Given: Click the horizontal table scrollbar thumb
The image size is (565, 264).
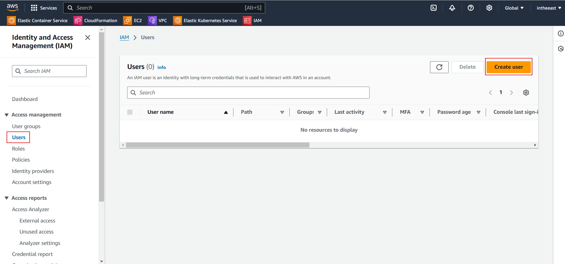Looking at the screenshot, I should tap(218, 145).
